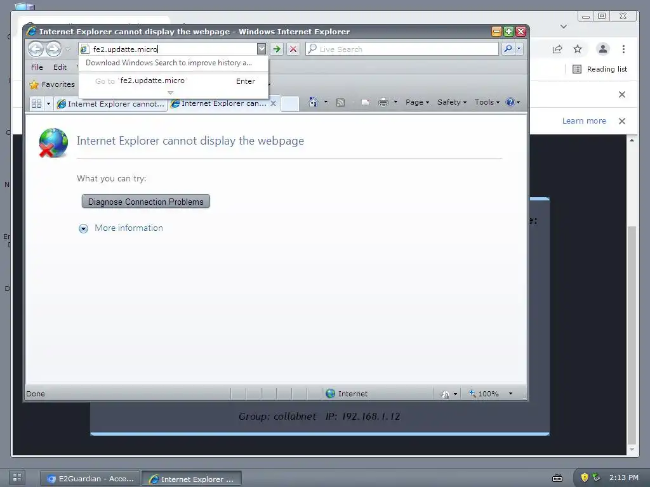Click the Print icon

tap(383, 102)
